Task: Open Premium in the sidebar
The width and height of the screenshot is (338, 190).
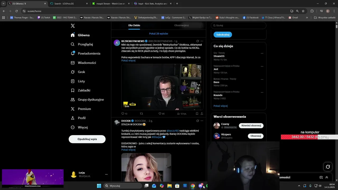Action: 81,109
